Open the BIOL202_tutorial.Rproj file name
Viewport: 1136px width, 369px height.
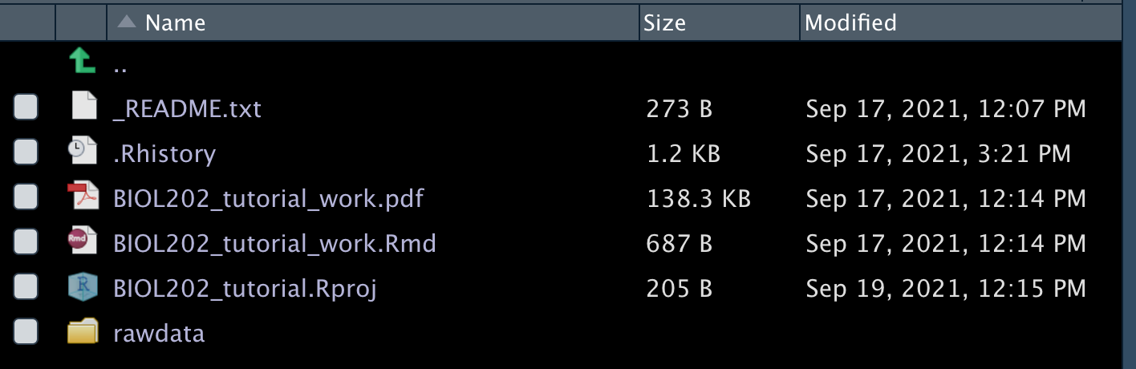point(245,287)
